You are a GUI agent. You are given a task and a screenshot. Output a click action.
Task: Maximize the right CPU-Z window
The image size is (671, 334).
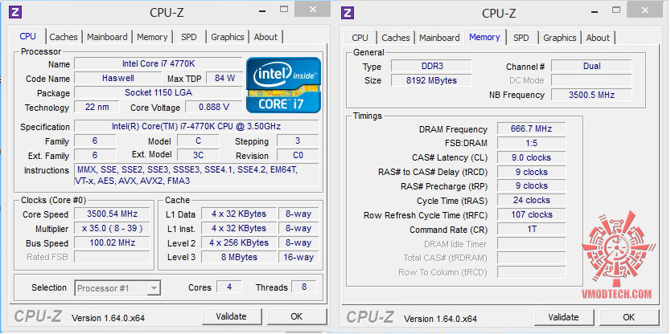pos(616,10)
